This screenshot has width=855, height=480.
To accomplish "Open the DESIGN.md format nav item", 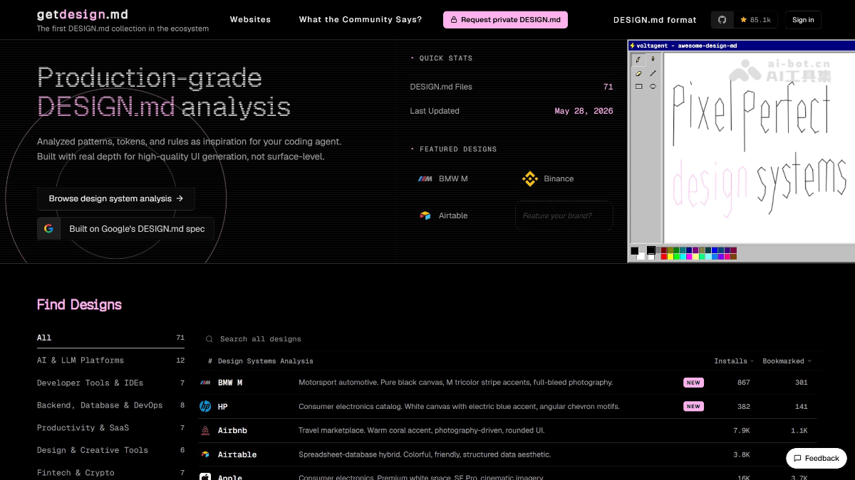I will point(655,20).
